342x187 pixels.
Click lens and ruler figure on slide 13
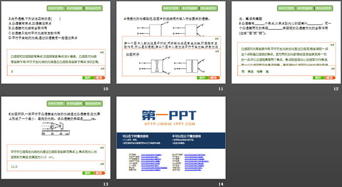click(56, 129)
